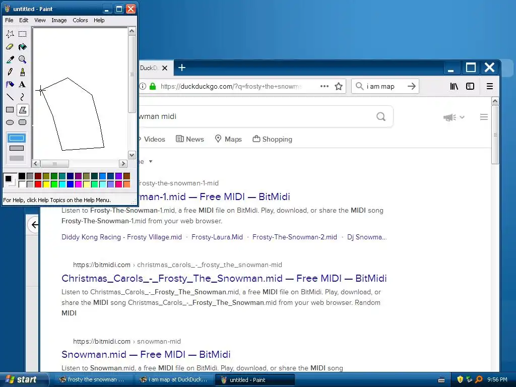This screenshot has width=516, height=387.
Task: Open the browser Library icon
Action: (x=454, y=86)
